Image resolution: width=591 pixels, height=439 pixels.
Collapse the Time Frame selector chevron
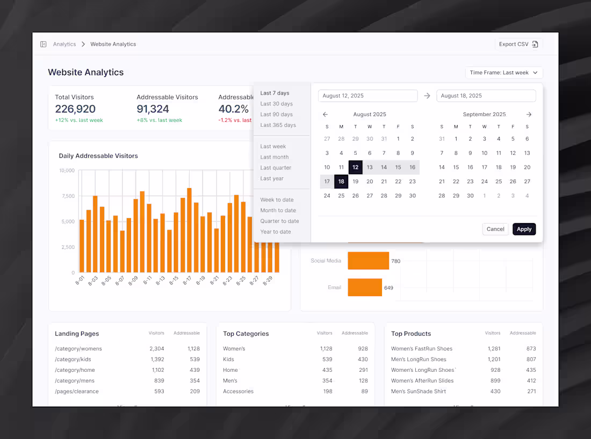click(x=535, y=72)
